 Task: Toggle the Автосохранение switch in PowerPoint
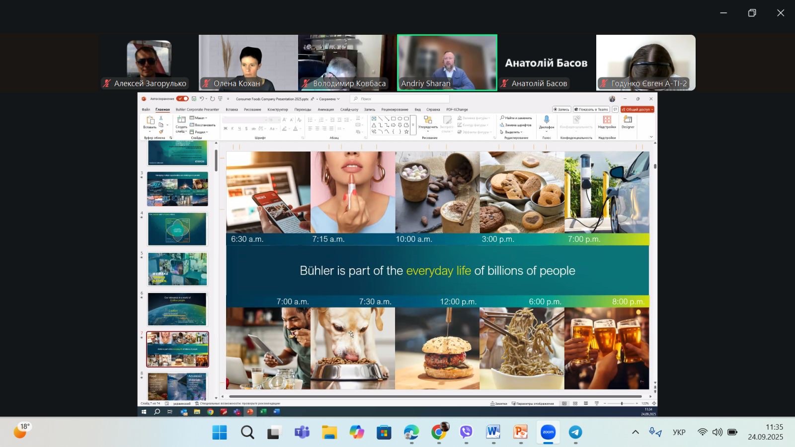182,99
